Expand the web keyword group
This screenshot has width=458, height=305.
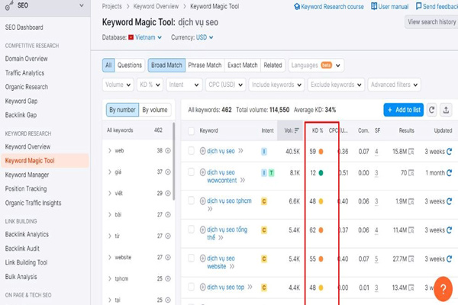(110, 151)
